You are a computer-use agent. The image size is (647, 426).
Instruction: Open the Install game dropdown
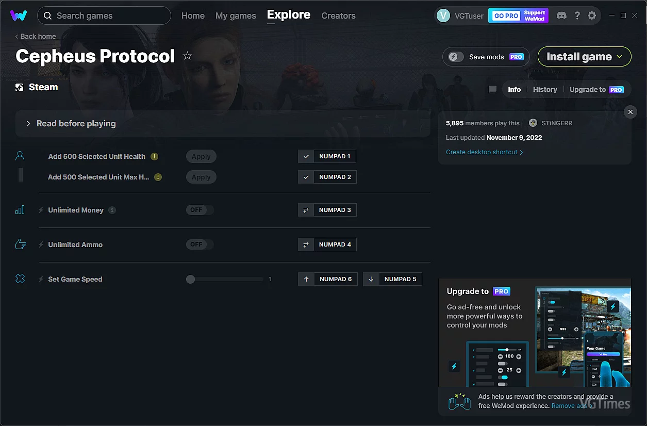[x=585, y=57]
